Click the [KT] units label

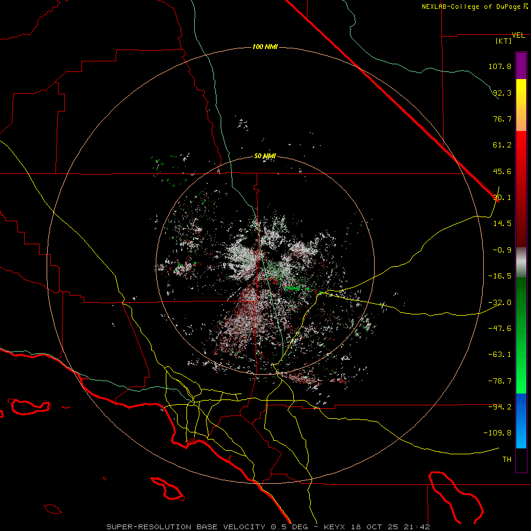(503, 41)
